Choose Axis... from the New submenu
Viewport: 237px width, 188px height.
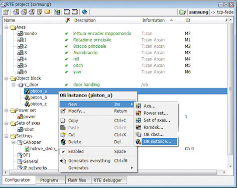[x=156, y=106]
